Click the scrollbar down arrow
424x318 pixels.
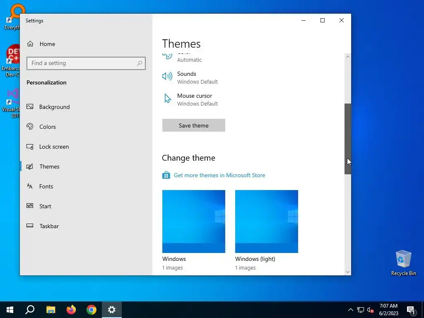[348, 272]
